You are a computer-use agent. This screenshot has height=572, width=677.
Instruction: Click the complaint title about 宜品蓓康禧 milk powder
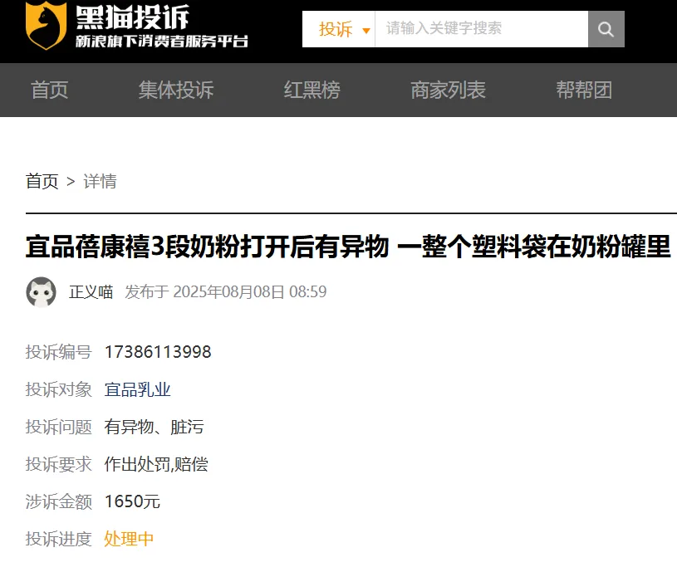point(348,247)
